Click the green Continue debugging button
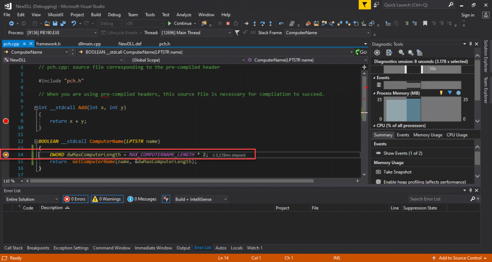This screenshot has width=492, height=262. pos(180,23)
